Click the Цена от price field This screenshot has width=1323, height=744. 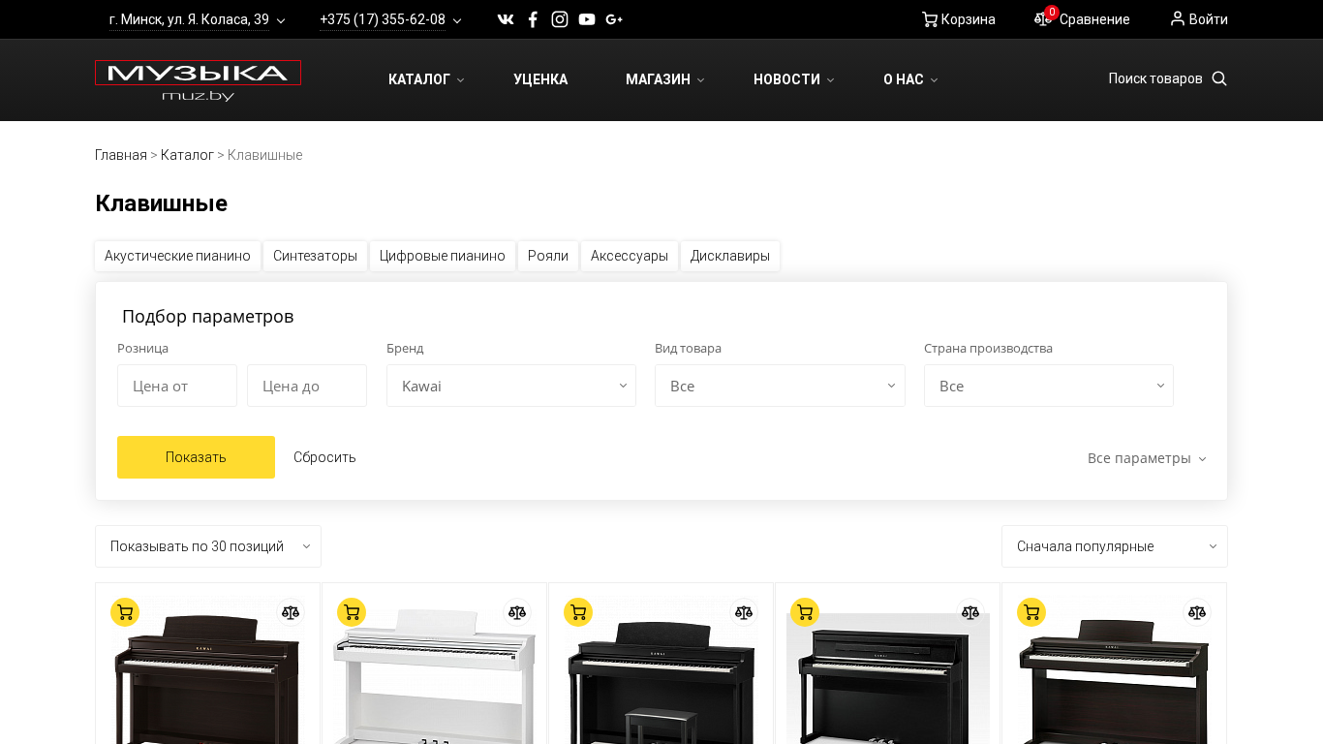pos(177,386)
